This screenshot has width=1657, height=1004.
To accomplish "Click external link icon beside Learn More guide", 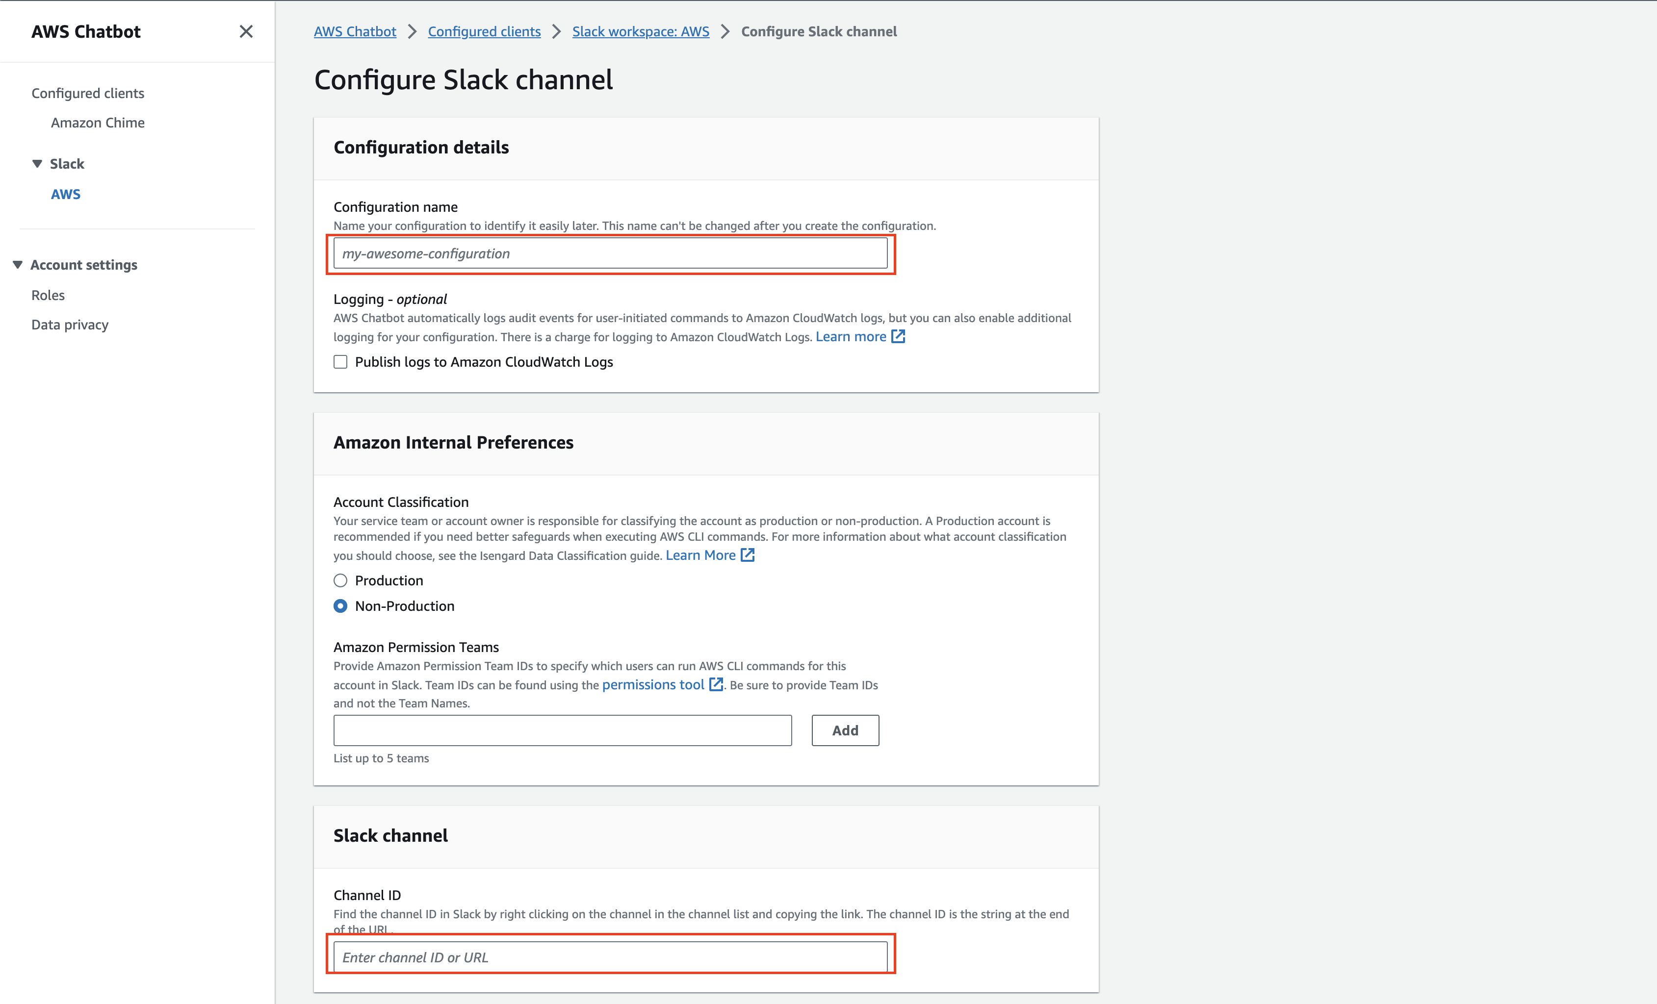I will coord(747,555).
